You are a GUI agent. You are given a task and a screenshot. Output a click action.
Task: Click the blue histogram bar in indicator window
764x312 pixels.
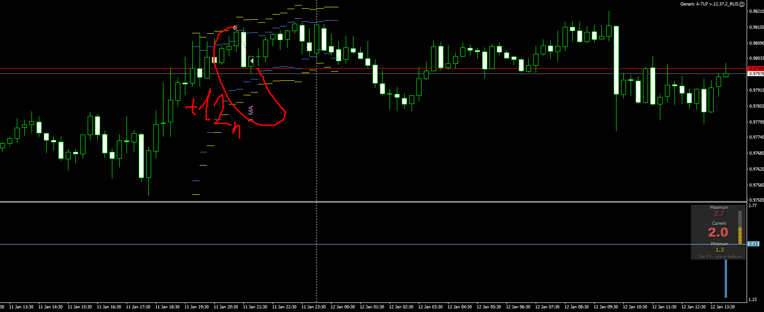point(726,279)
